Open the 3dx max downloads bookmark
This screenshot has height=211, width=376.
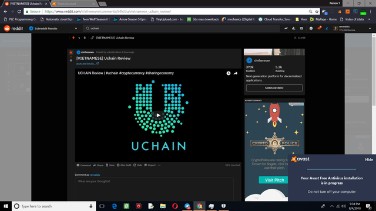(x=203, y=19)
